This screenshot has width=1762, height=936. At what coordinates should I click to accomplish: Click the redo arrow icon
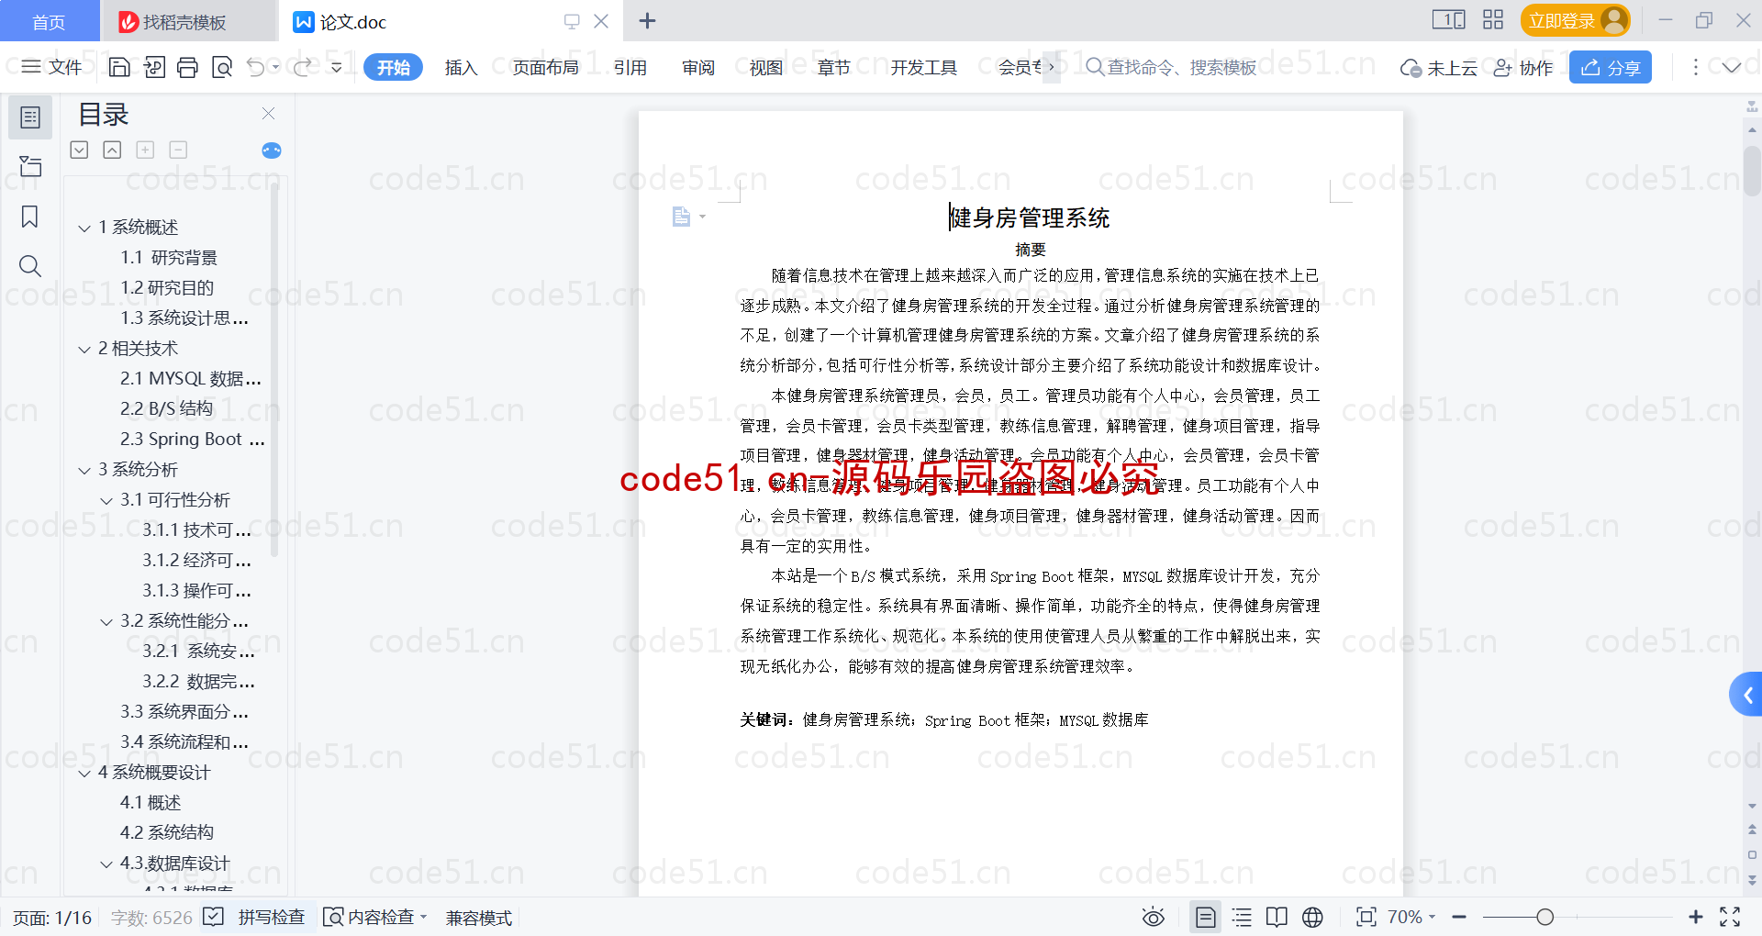tap(302, 67)
